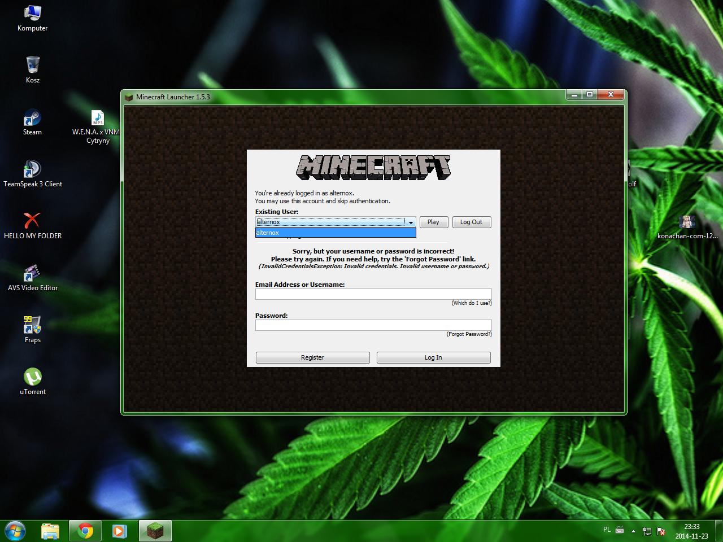Select the TeamSpeak 3 Client shortcut
This screenshot has width=723, height=542.
click(x=32, y=174)
